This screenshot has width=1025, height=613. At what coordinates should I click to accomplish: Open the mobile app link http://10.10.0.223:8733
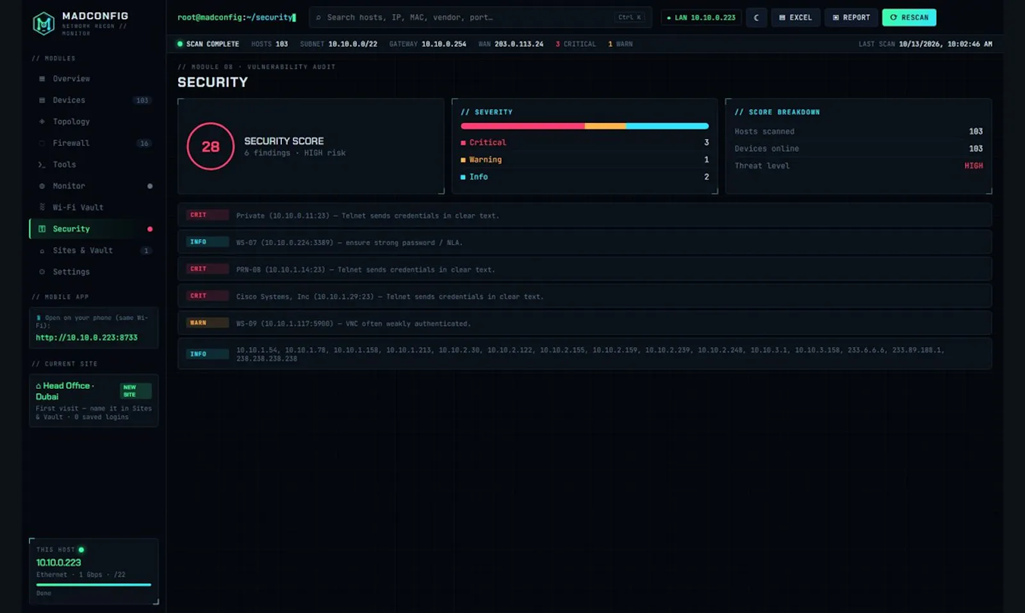[86, 338]
